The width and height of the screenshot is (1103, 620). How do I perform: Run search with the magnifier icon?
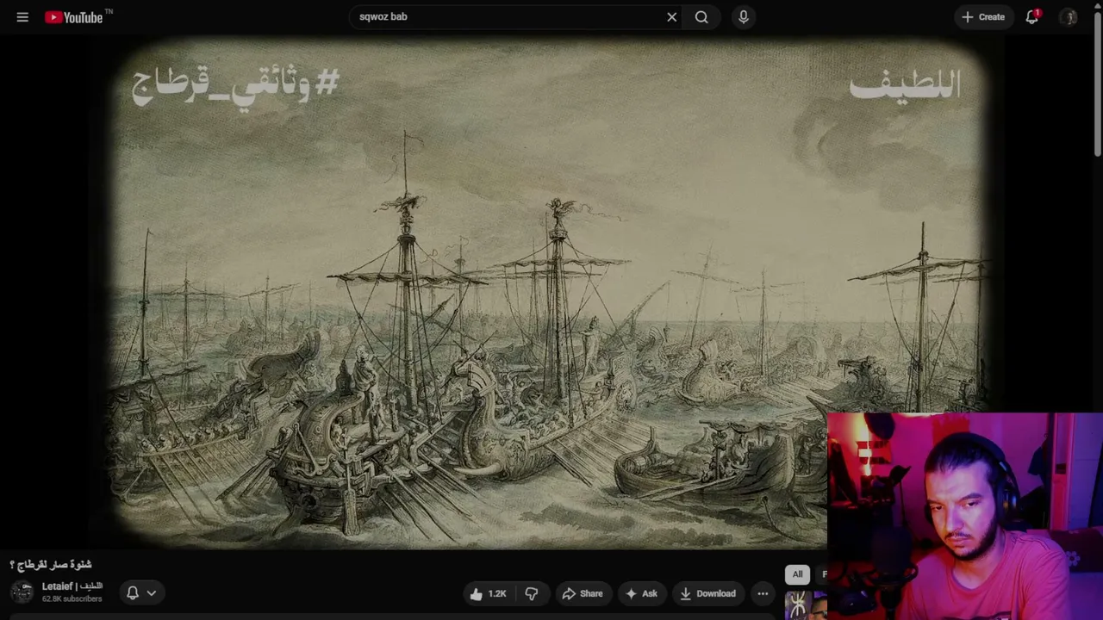(701, 16)
